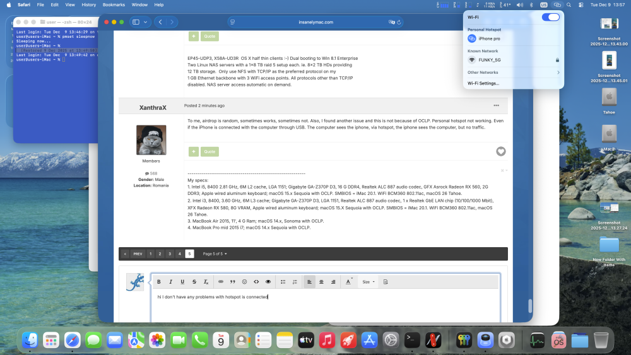Image resolution: width=631 pixels, height=355 pixels.
Task: Align reply text to the right
Action: click(x=333, y=282)
